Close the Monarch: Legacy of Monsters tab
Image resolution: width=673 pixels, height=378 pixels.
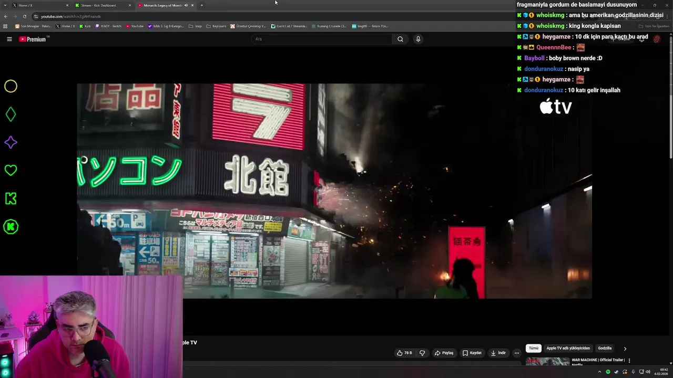click(192, 5)
